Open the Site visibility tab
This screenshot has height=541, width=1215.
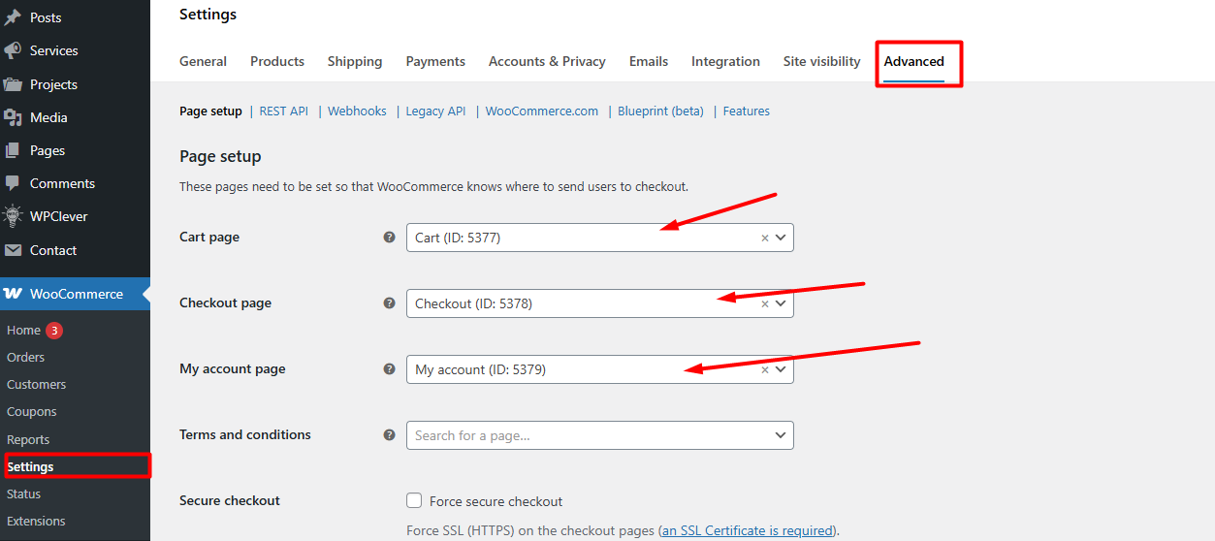click(821, 61)
